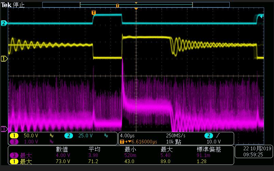This screenshot has height=171, width=274.
Task: Click the channel 3 ground marker
Action: [4, 129]
